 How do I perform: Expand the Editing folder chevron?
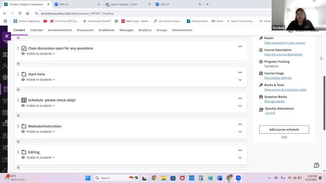[240, 158]
